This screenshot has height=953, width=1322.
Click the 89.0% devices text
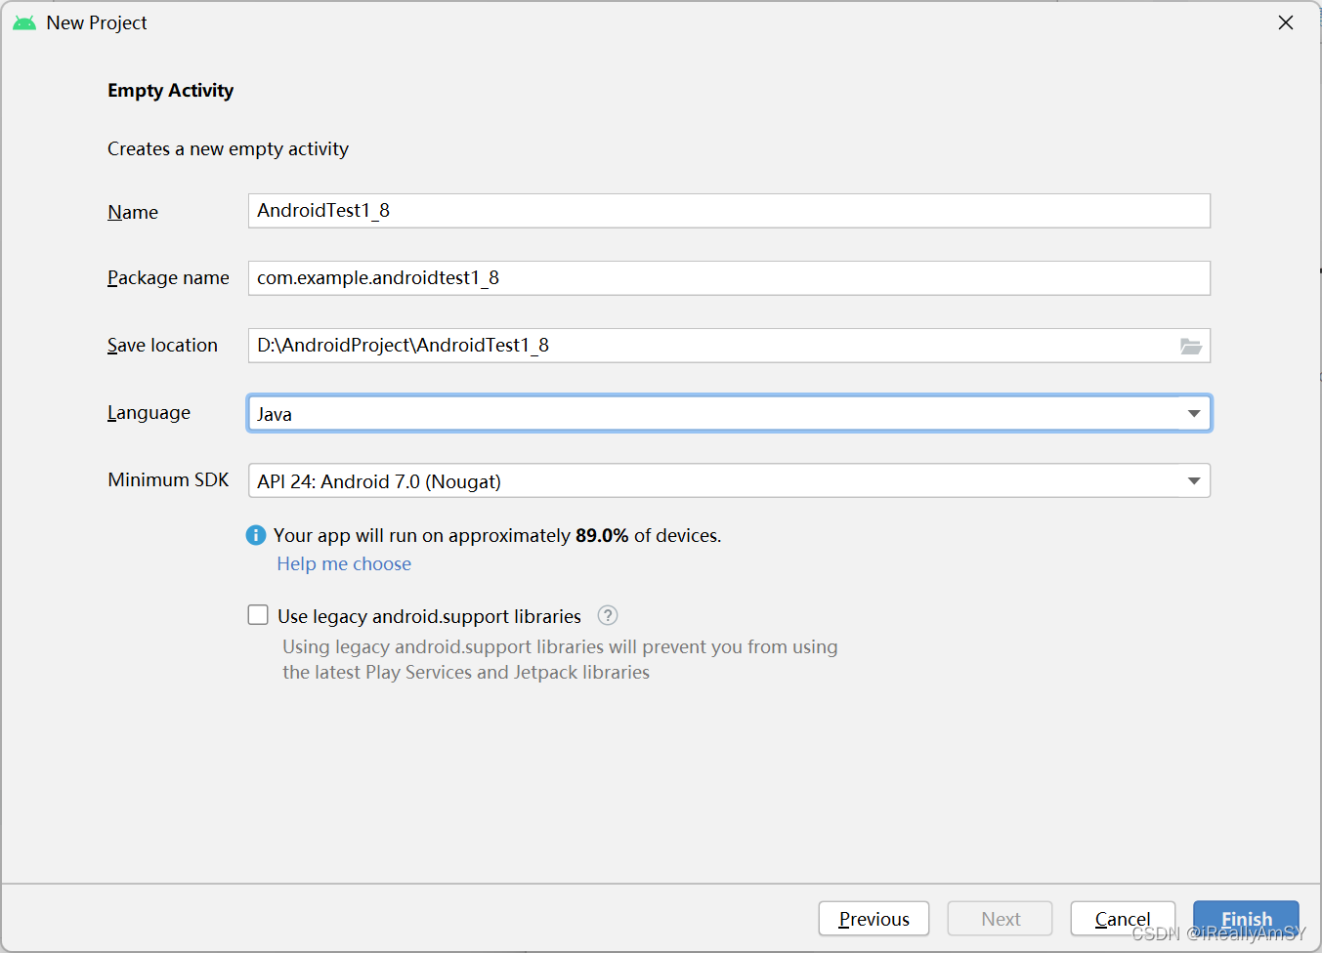tap(497, 535)
